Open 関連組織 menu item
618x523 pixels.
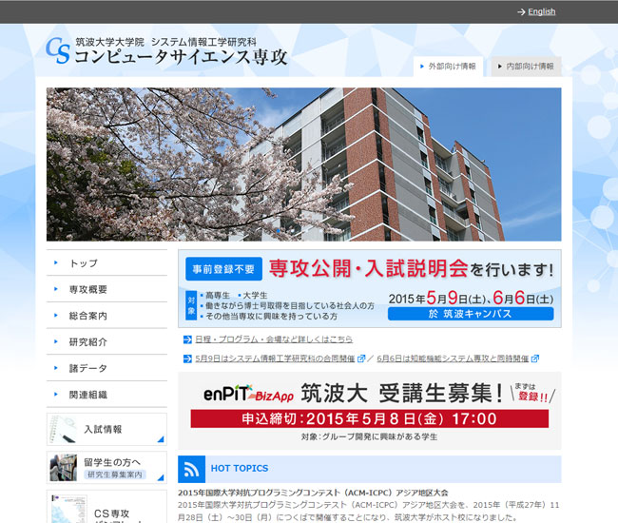(x=106, y=395)
